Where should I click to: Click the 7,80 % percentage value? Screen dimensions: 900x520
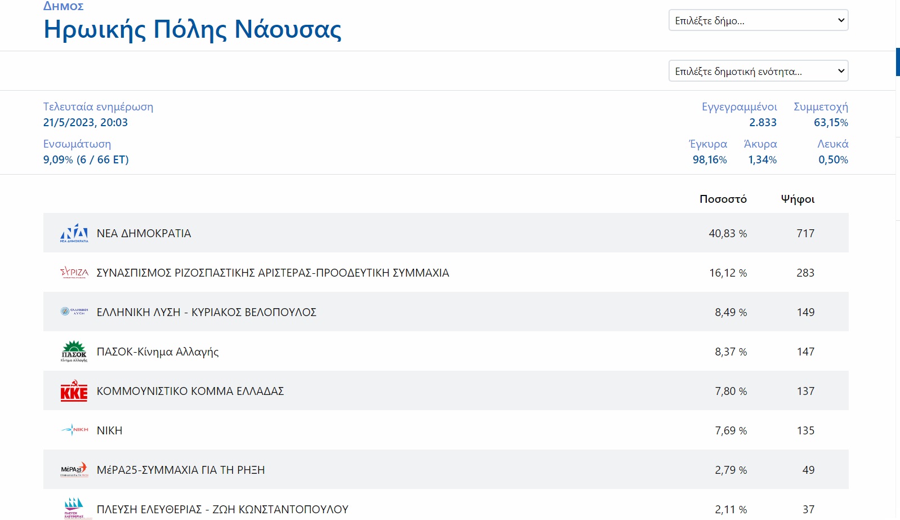[731, 391]
